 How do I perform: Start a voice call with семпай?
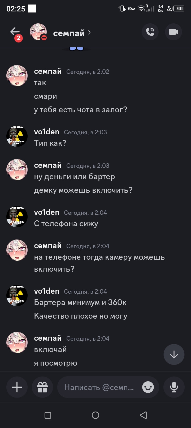point(150,32)
